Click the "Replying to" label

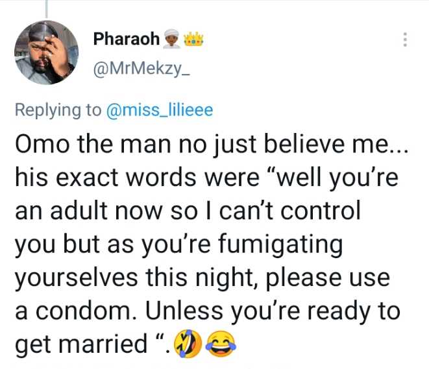(x=57, y=110)
